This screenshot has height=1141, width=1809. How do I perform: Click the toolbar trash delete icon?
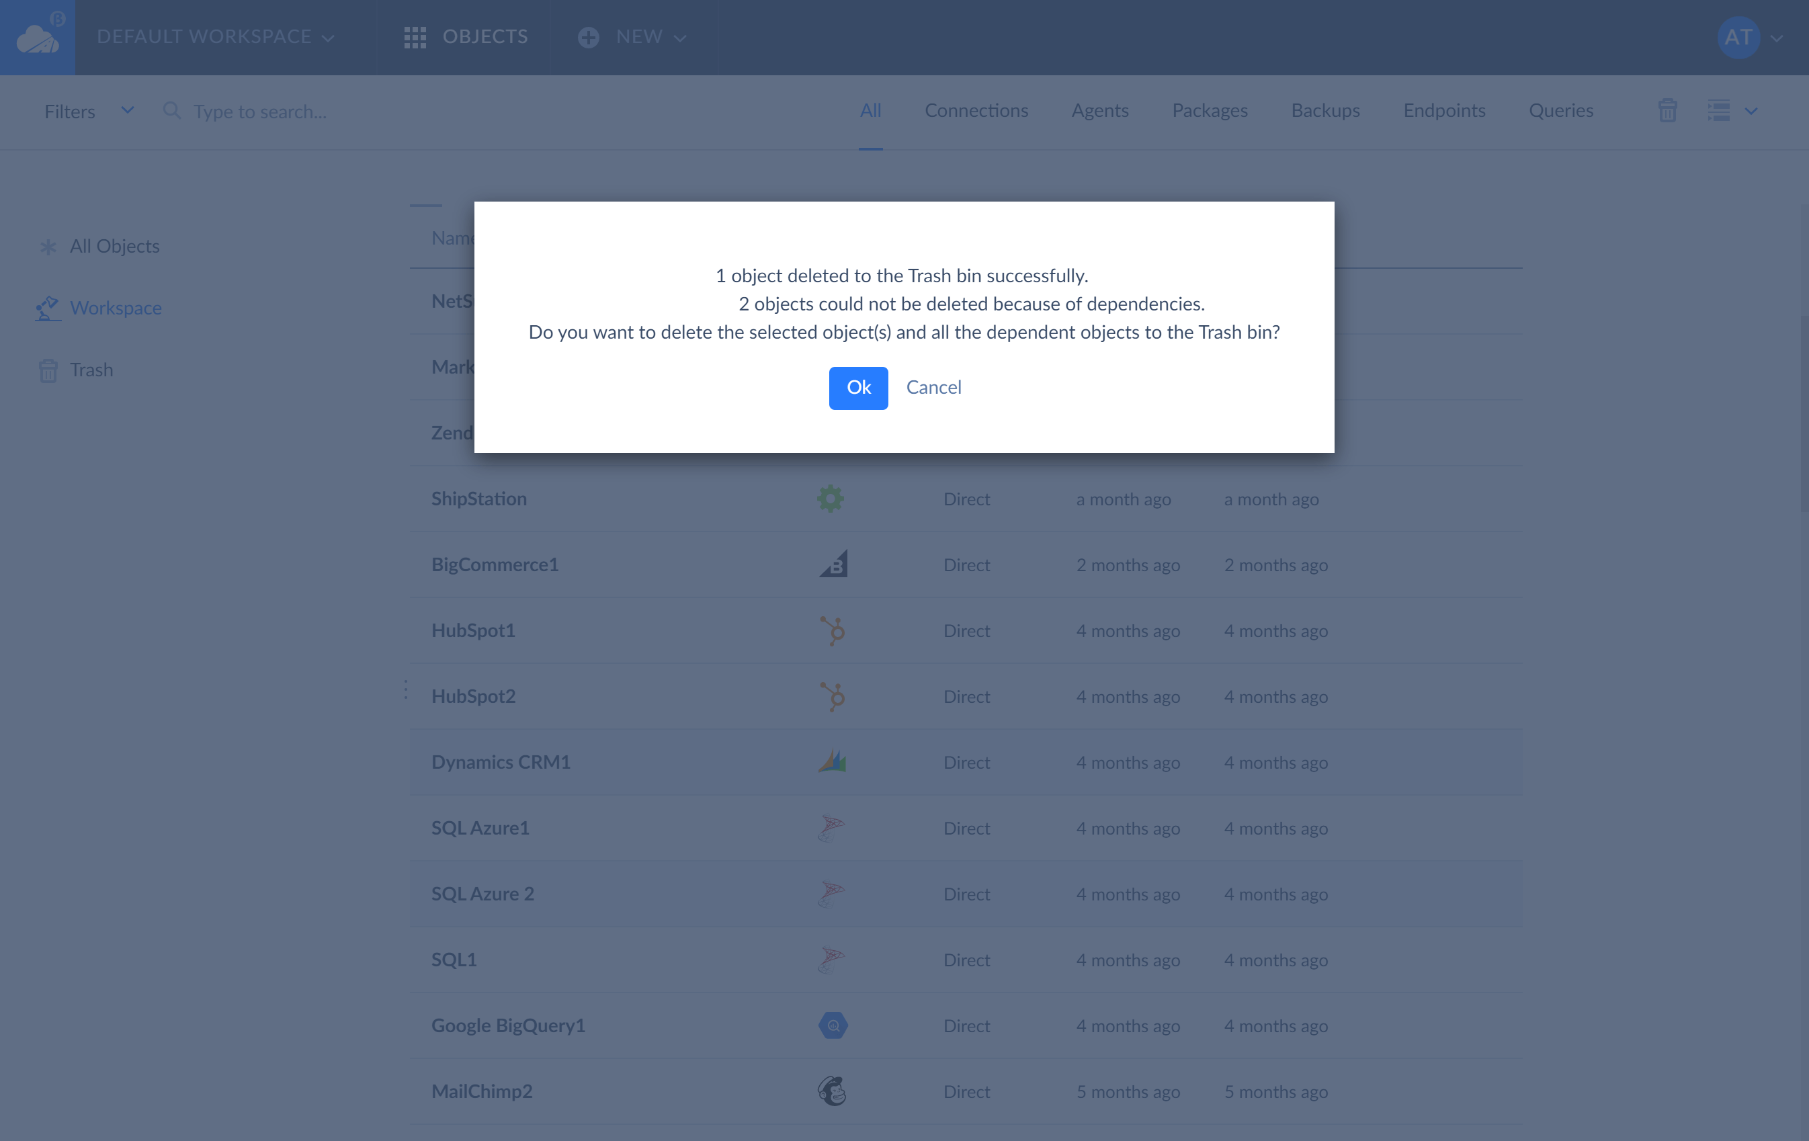click(x=1667, y=110)
